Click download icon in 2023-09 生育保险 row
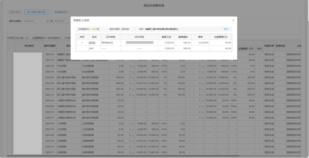The height and width of the screenshot is (158, 309). (133, 141)
